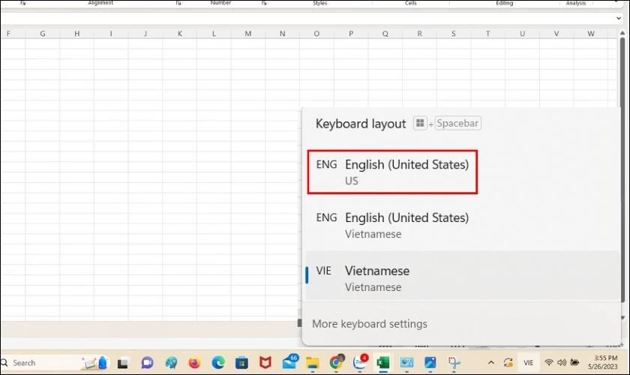Open the Number group dialog launcher

coord(264,3)
